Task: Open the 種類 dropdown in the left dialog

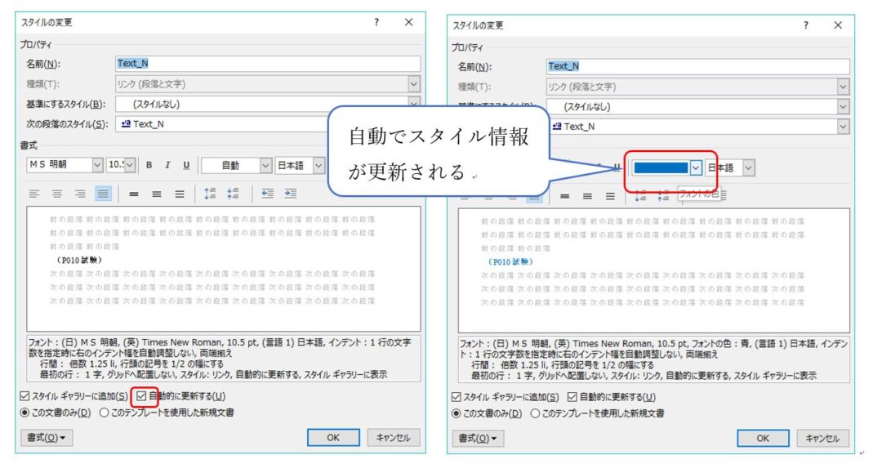Action: (414, 84)
